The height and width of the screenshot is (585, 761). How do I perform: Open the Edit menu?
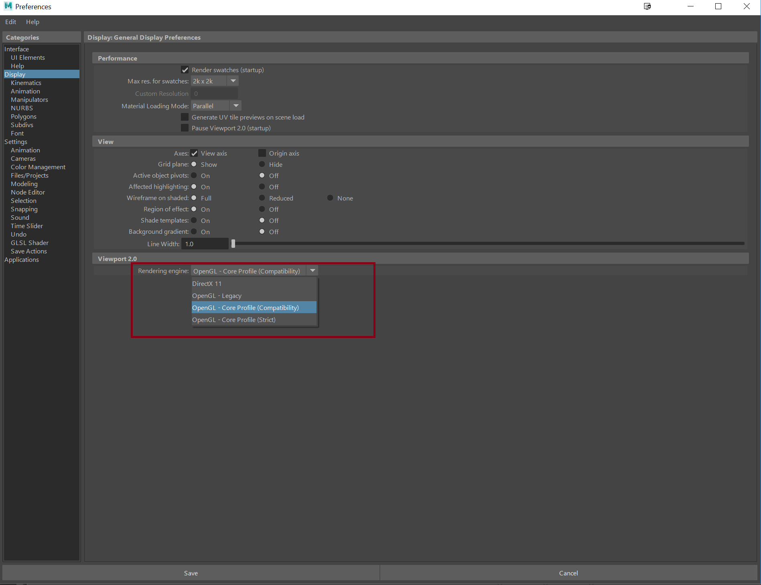coord(10,22)
